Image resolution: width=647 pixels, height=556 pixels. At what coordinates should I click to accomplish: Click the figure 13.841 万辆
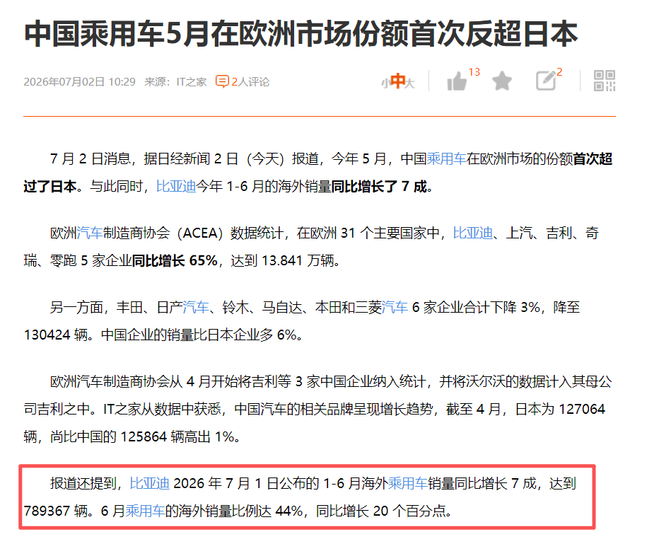pyautogui.click(x=298, y=261)
